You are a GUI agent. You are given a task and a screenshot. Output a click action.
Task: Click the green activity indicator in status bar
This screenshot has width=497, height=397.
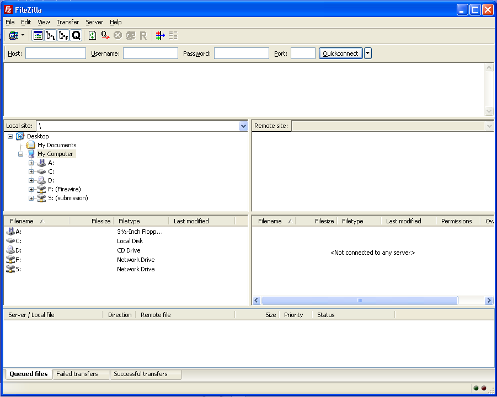pyautogui.click(x=476, y=388)
